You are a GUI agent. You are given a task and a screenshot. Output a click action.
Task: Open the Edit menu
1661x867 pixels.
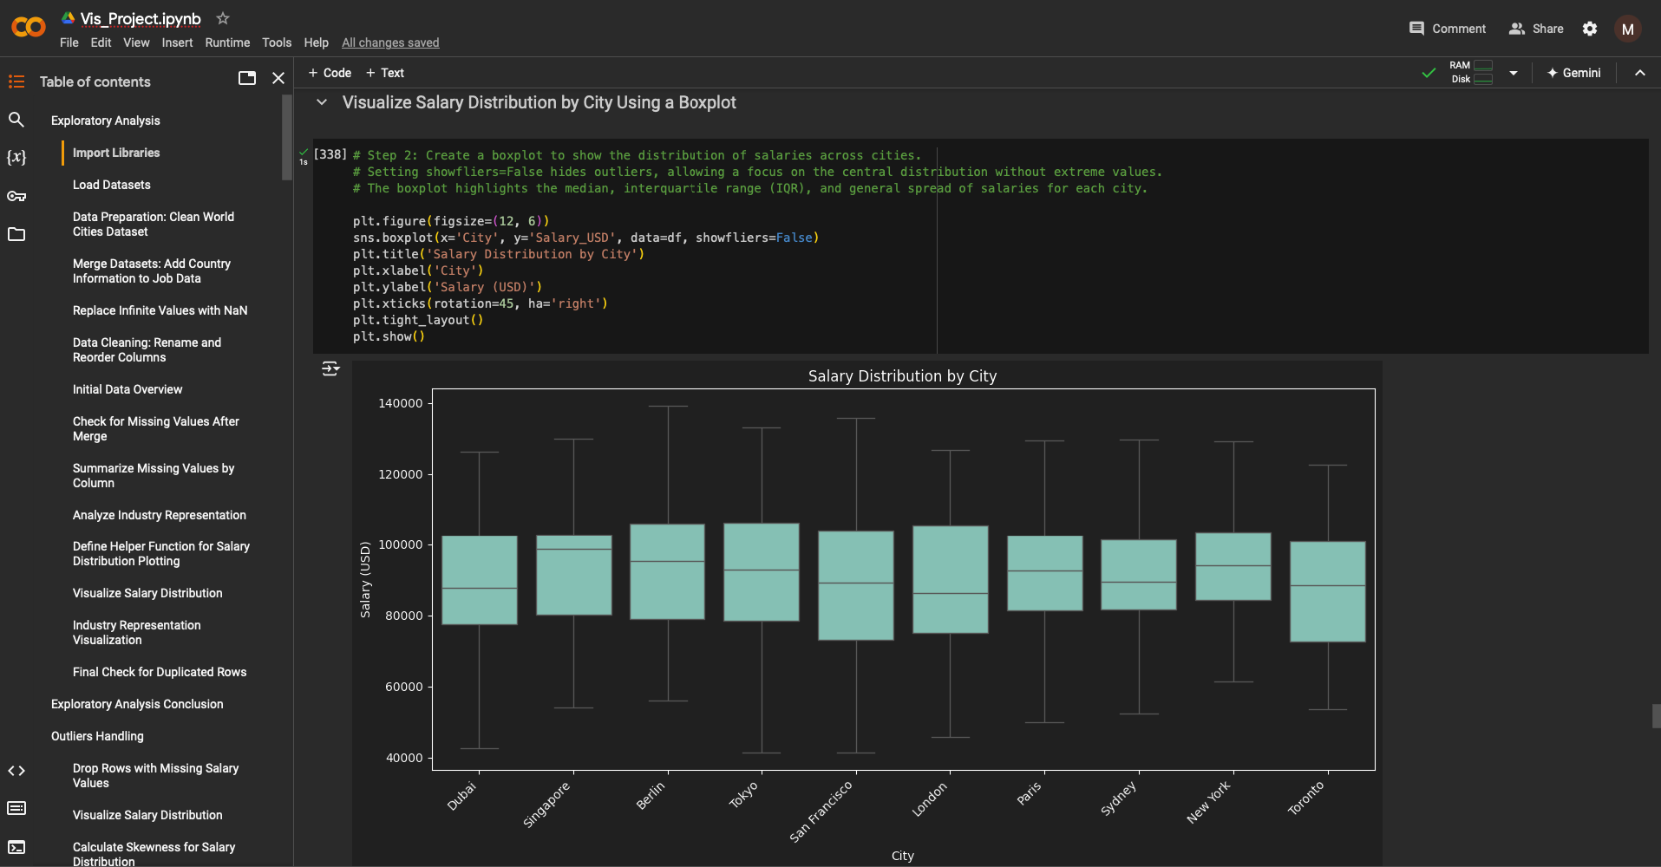[101, 42]
